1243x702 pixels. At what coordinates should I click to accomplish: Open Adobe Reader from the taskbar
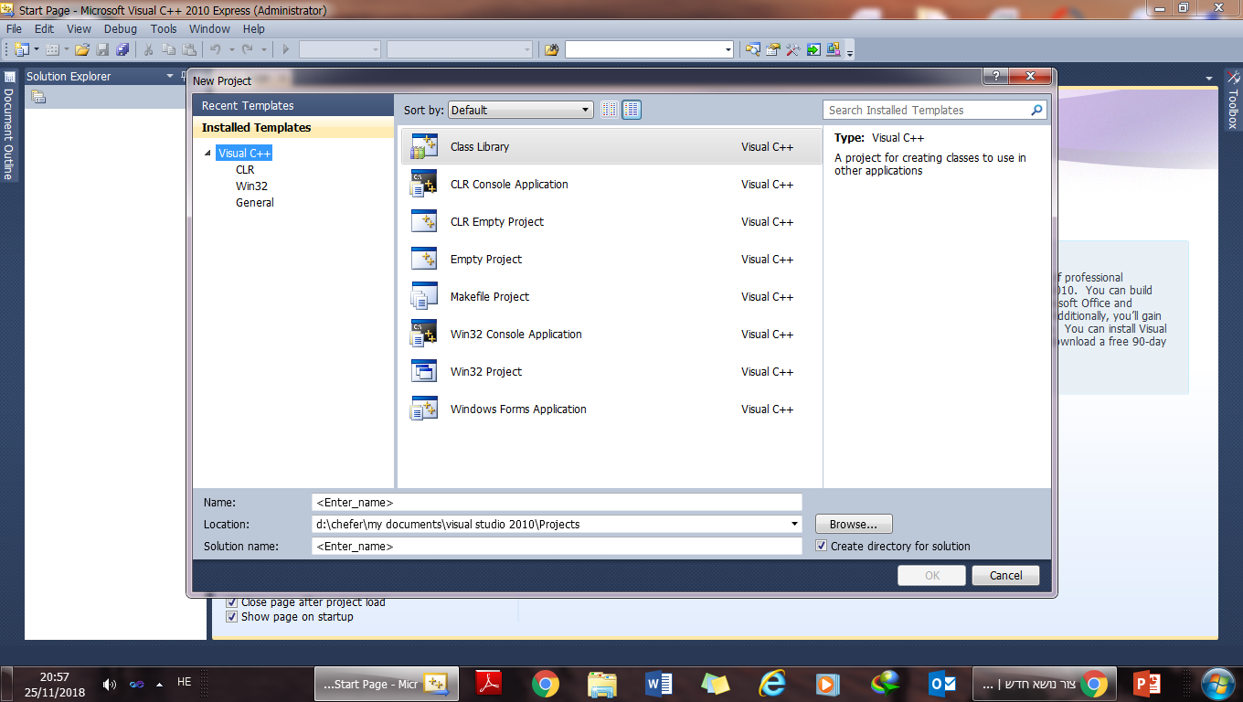pos(490,684)
